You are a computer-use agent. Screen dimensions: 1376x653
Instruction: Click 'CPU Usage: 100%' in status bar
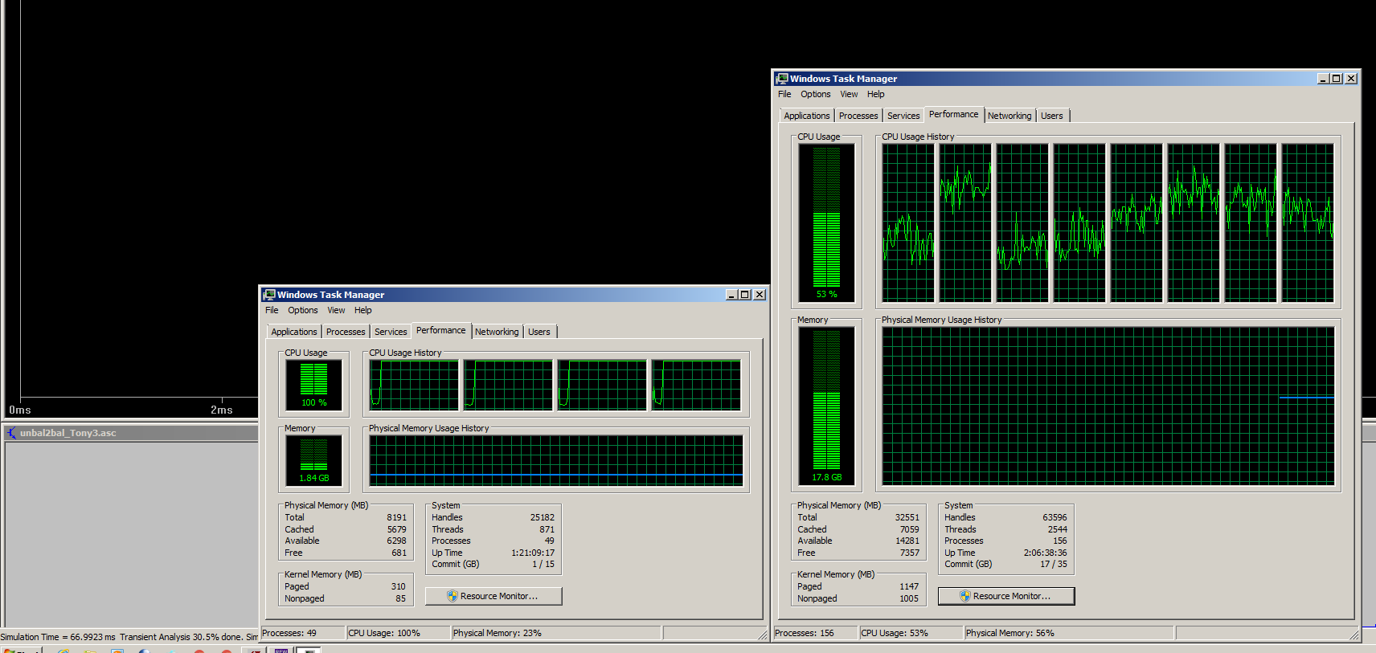pyautogui.click(x=384, y=633)
